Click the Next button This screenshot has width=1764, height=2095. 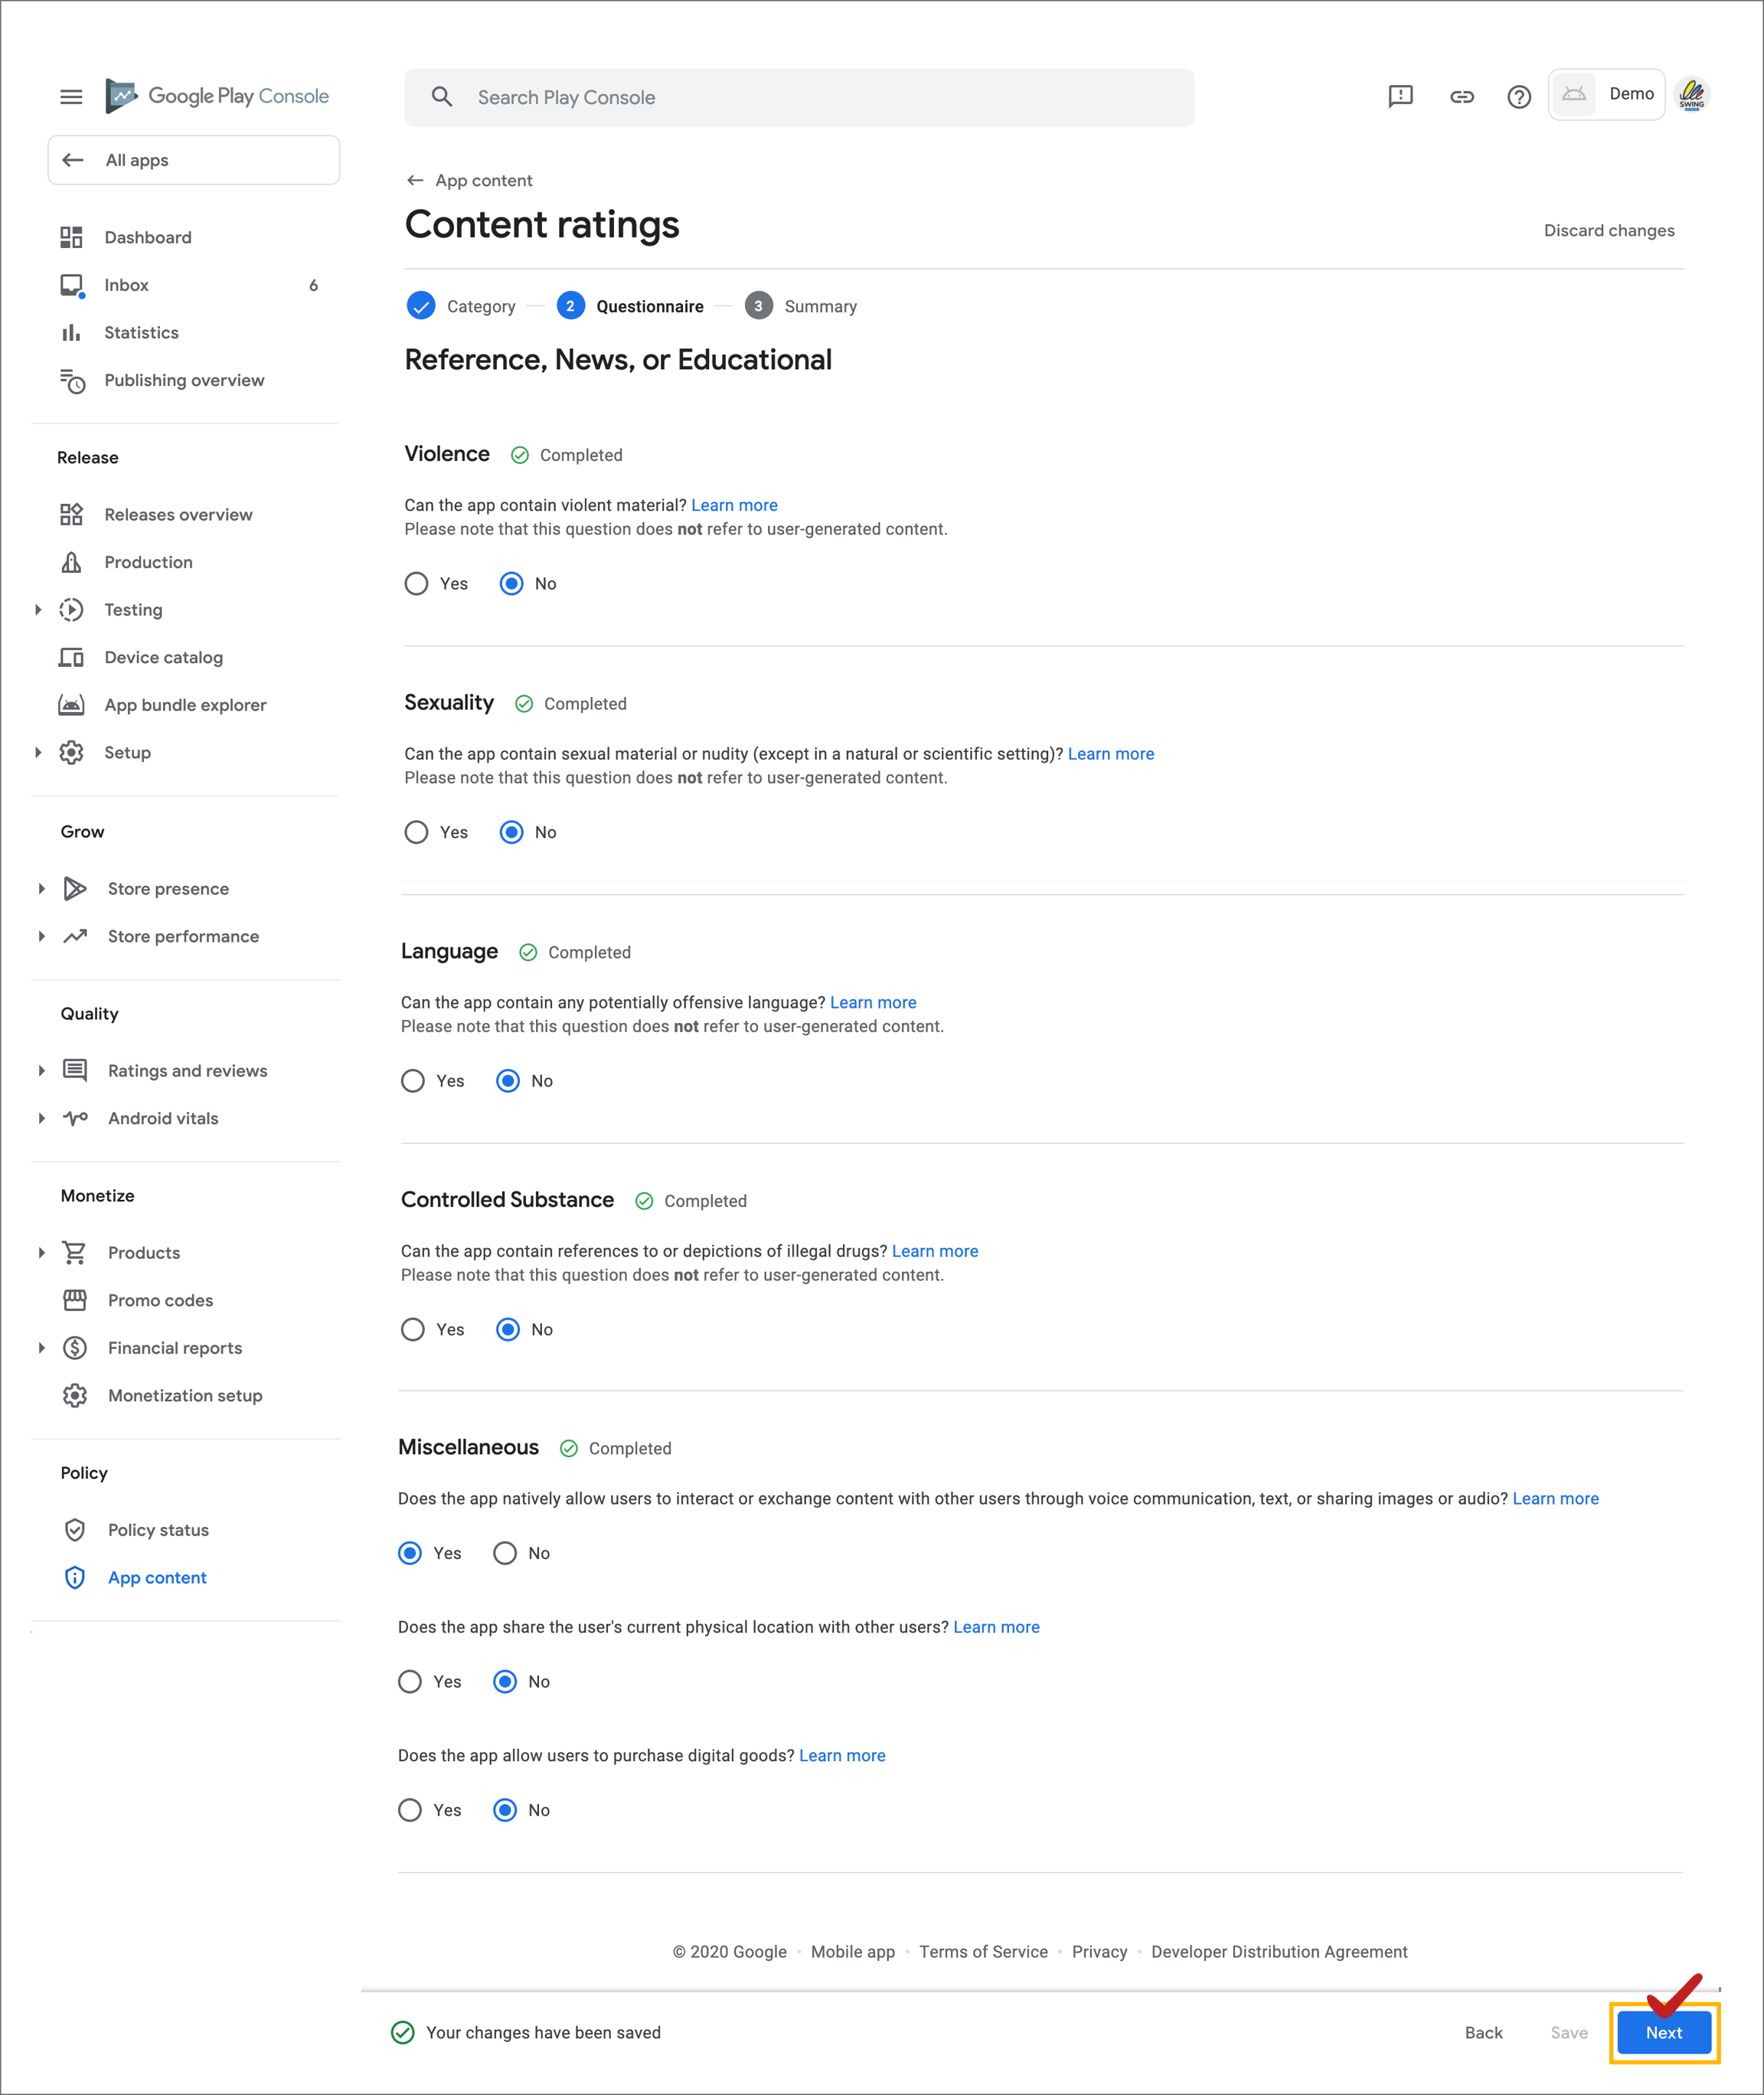(x=1663, y=2032)
